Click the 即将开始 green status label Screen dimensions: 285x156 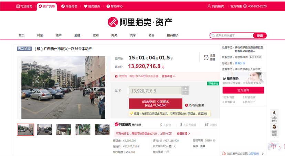point(213,83)
